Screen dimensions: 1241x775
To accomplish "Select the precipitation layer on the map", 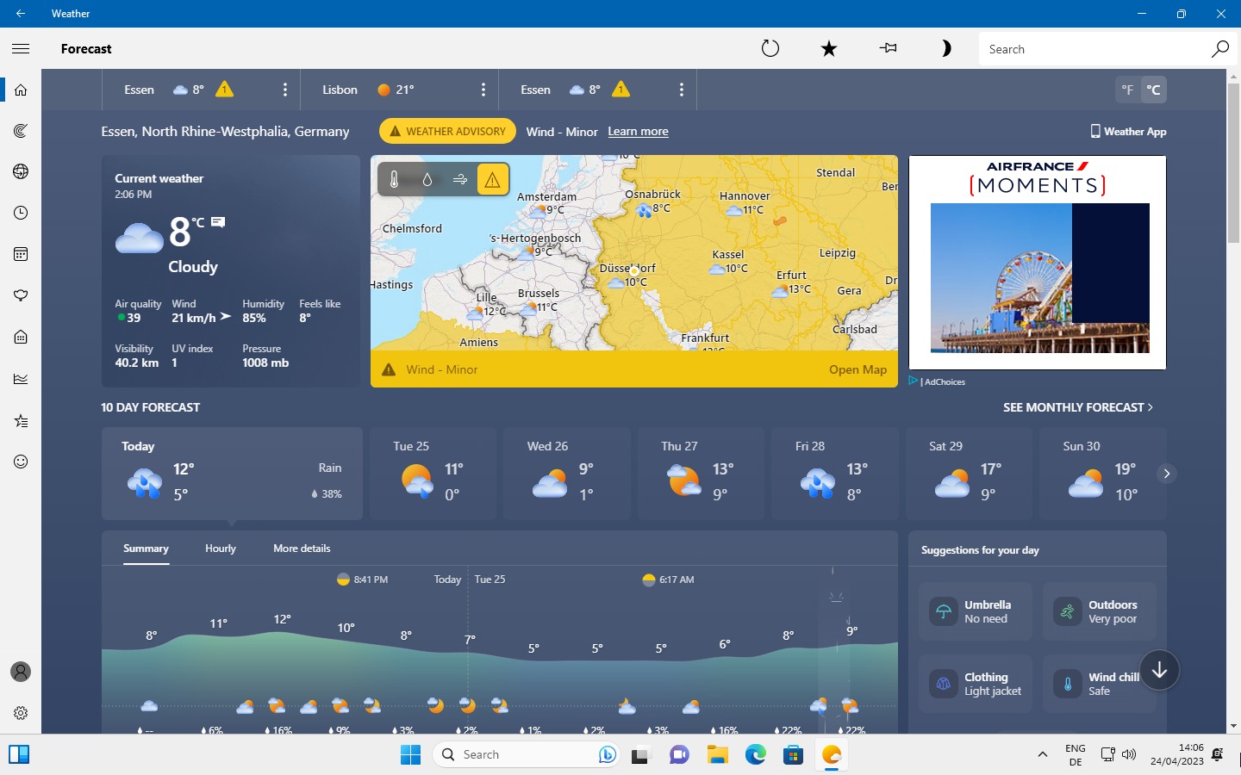I will tap(427, 179).
